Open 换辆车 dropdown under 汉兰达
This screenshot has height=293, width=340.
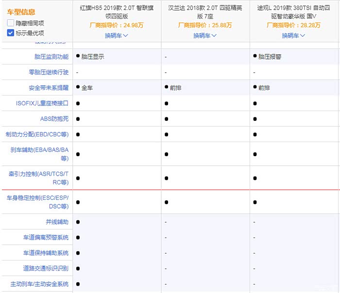pos(205,35)
